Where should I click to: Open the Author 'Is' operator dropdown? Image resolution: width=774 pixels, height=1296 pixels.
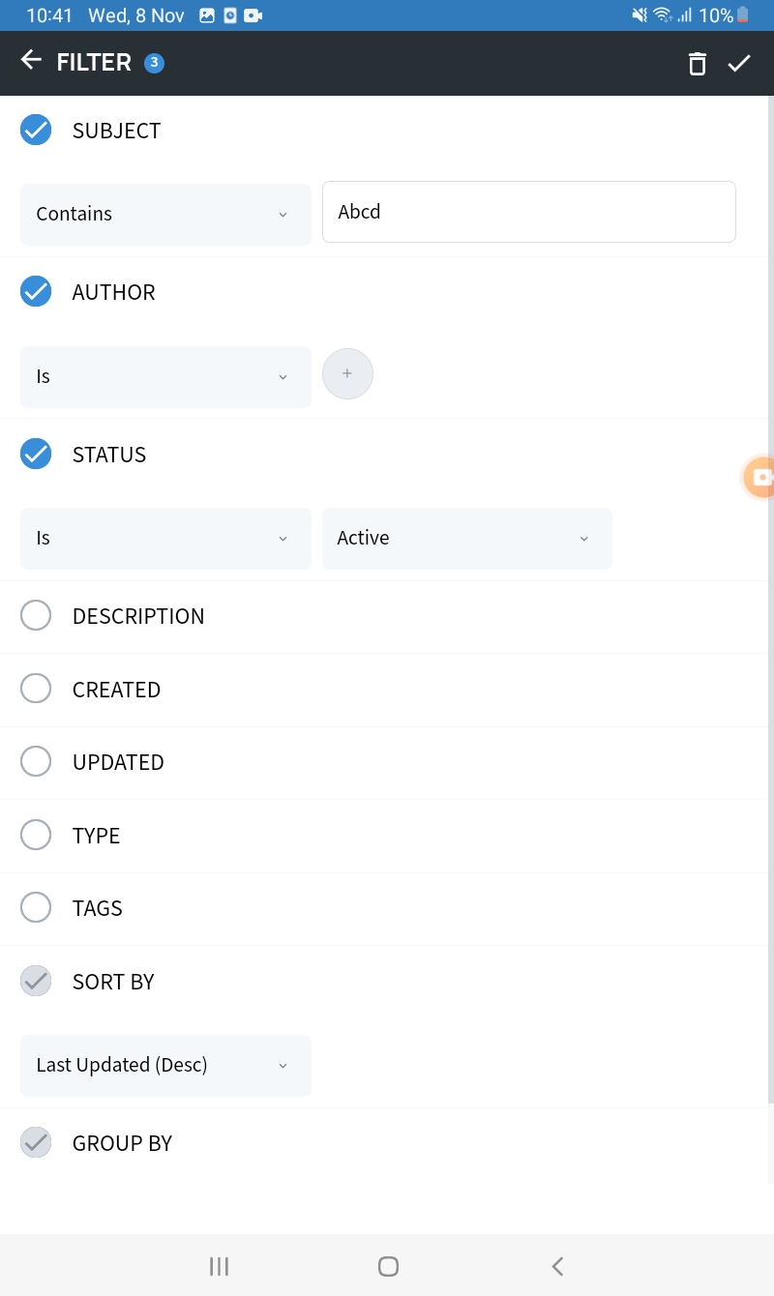point(165,376)
